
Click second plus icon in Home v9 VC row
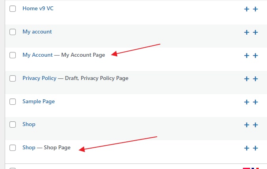(255, 9)
